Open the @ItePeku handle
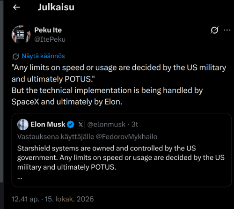Image resolution: width=234 pixels, height=209 pixels. (x=50, y=39)
